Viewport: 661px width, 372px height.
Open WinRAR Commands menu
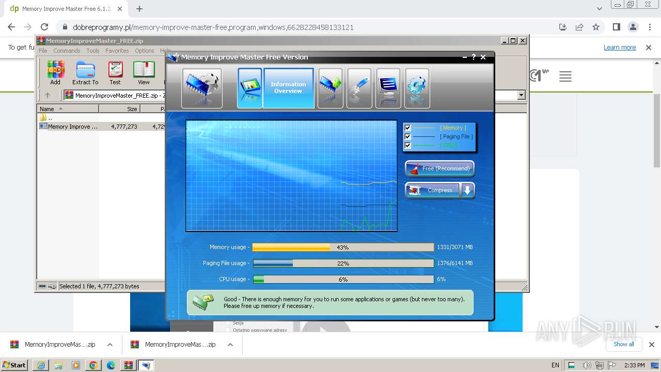[x=67, y=51]
